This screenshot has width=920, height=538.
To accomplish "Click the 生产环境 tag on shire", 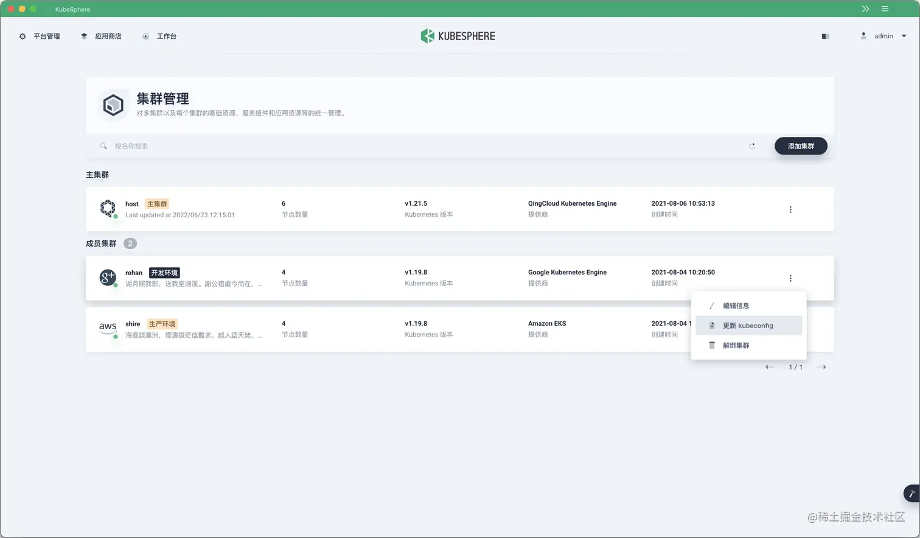I will point(162,324).
